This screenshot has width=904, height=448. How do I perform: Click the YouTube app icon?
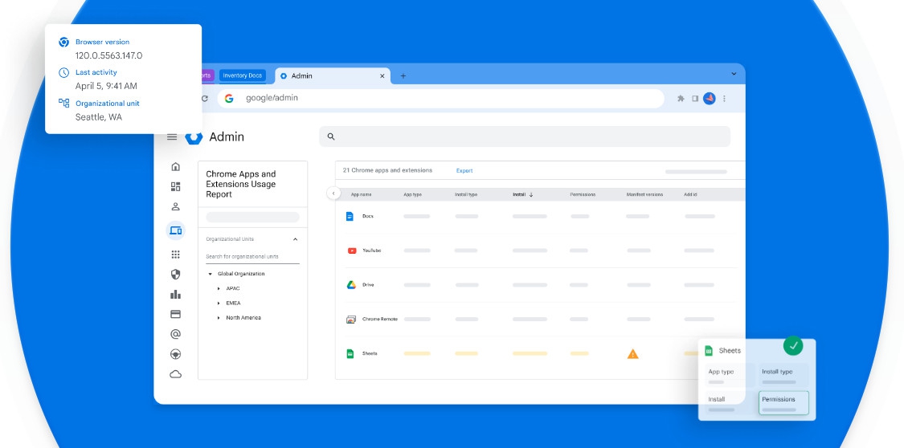[x=352, y=250]
